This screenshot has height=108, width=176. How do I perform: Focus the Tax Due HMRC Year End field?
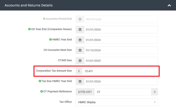point(121,82)
